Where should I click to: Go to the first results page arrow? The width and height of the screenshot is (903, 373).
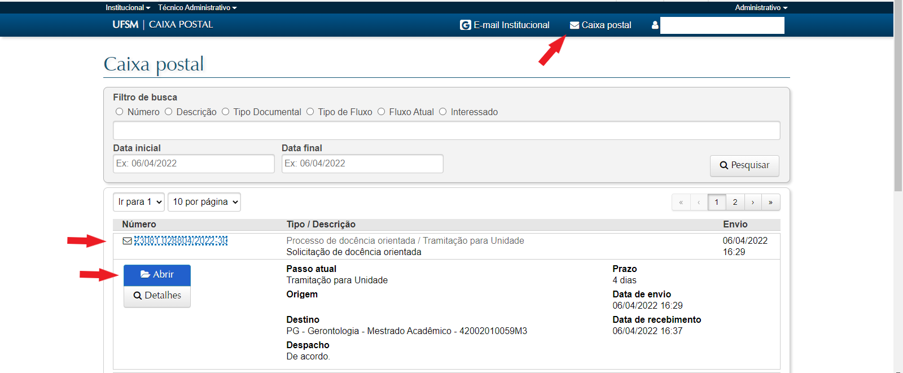pyautogui.click(x=681, y=202)
